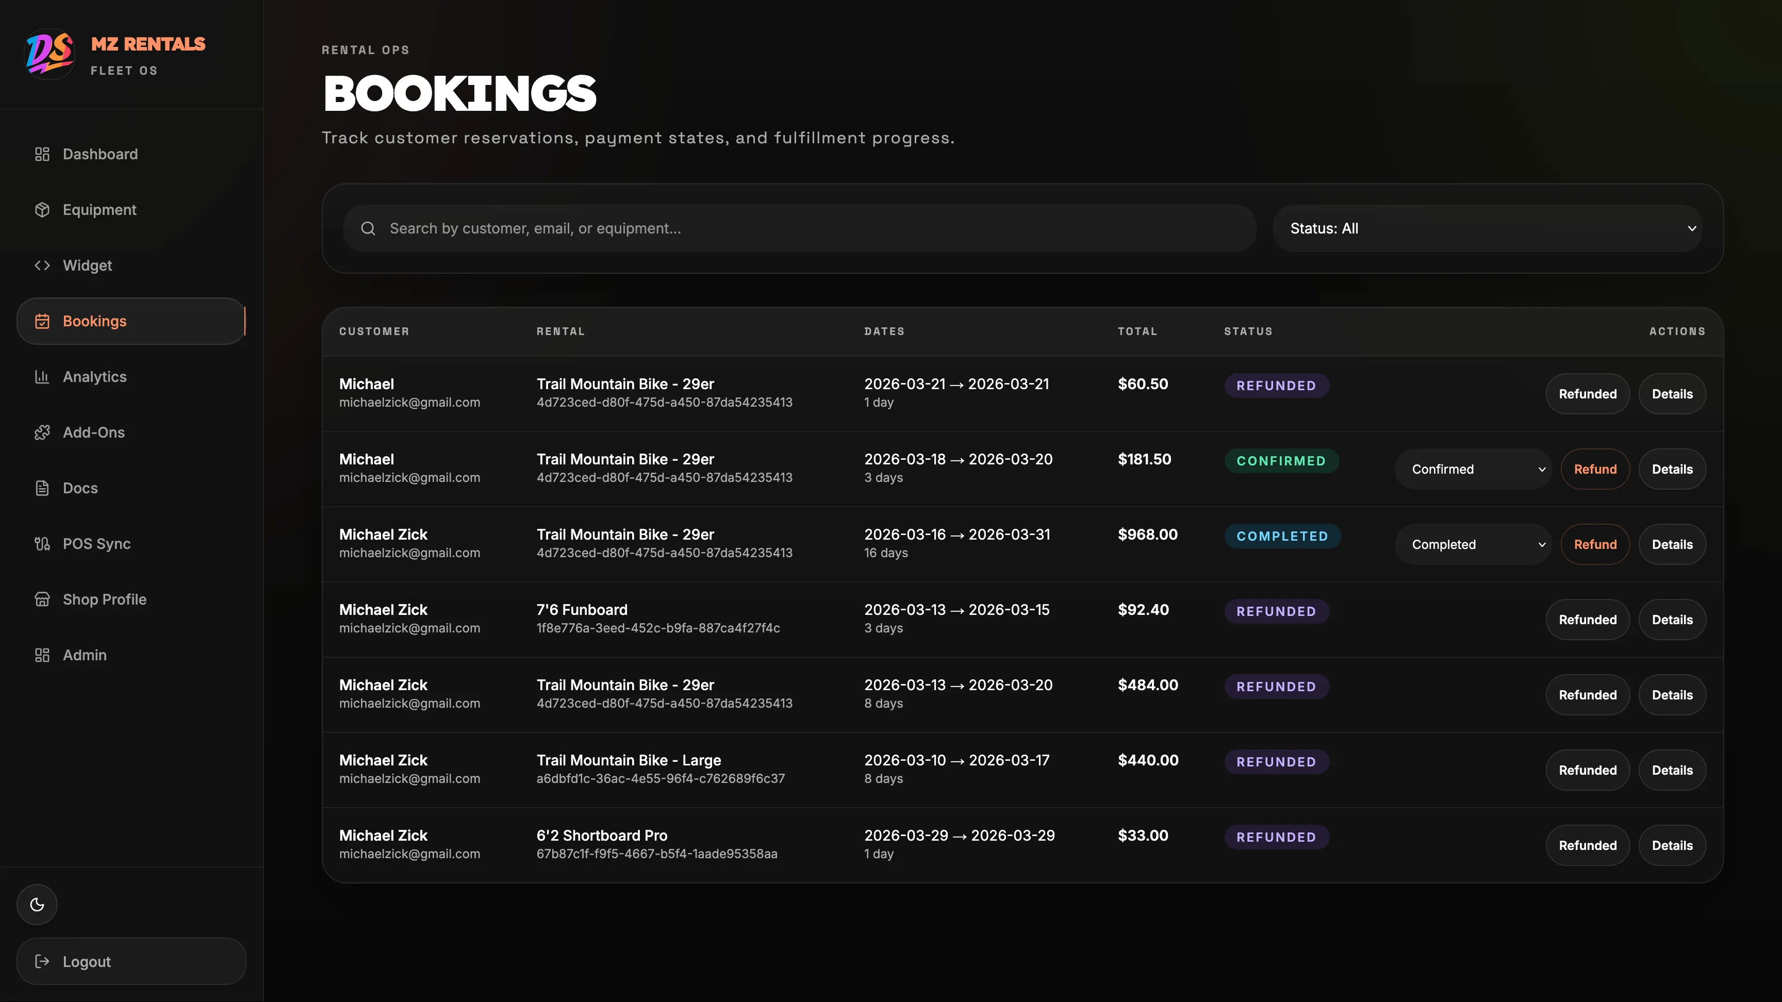Open Analytics via the chart icon

pos(42,377)
